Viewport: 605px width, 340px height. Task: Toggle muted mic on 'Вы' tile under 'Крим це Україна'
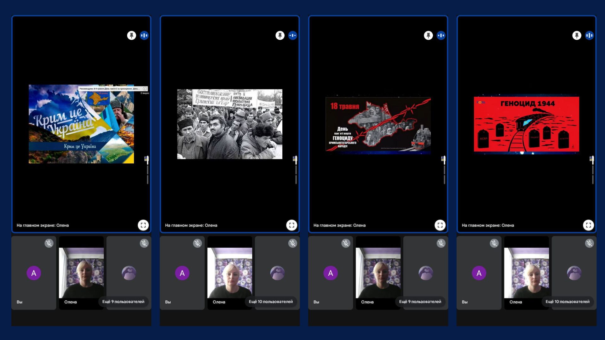pos(49,243)
